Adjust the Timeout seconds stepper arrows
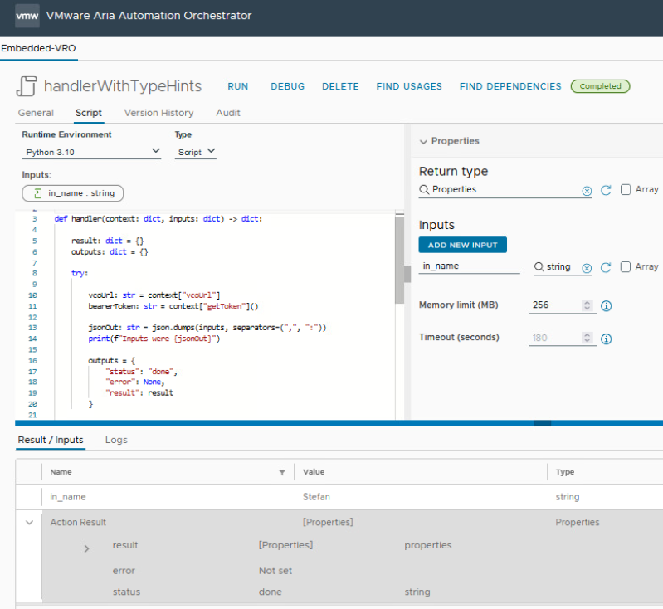Image resolution: width=663 pixels, height=609 pixels. [x=587, y=338]
